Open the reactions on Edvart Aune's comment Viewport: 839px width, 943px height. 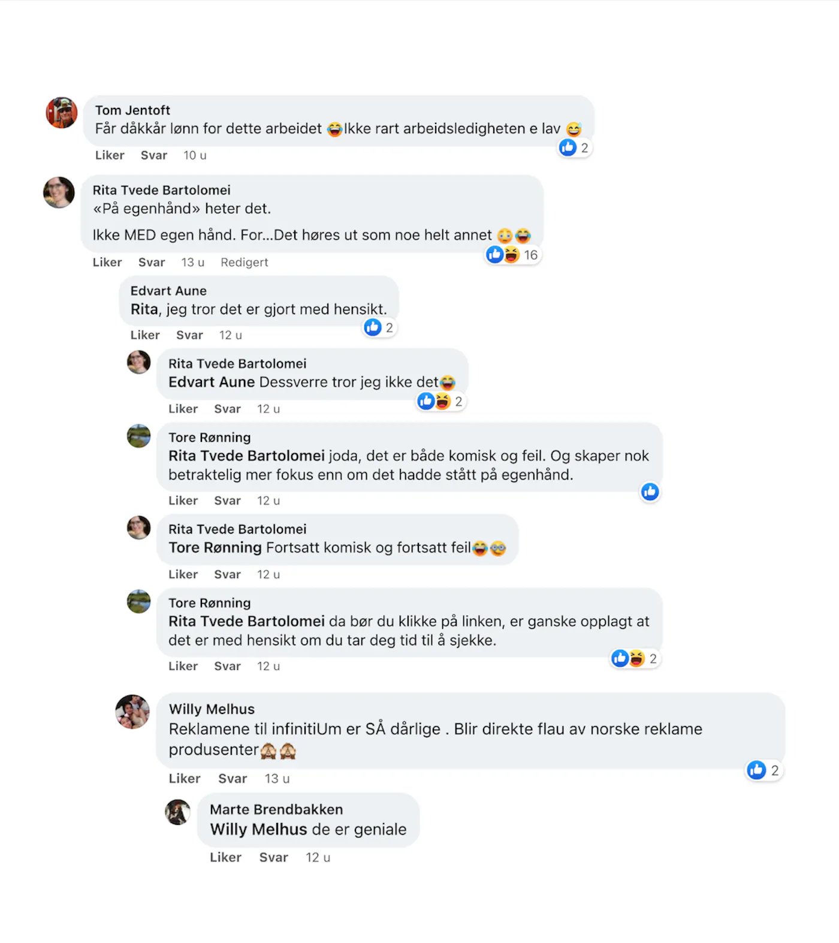379,327
